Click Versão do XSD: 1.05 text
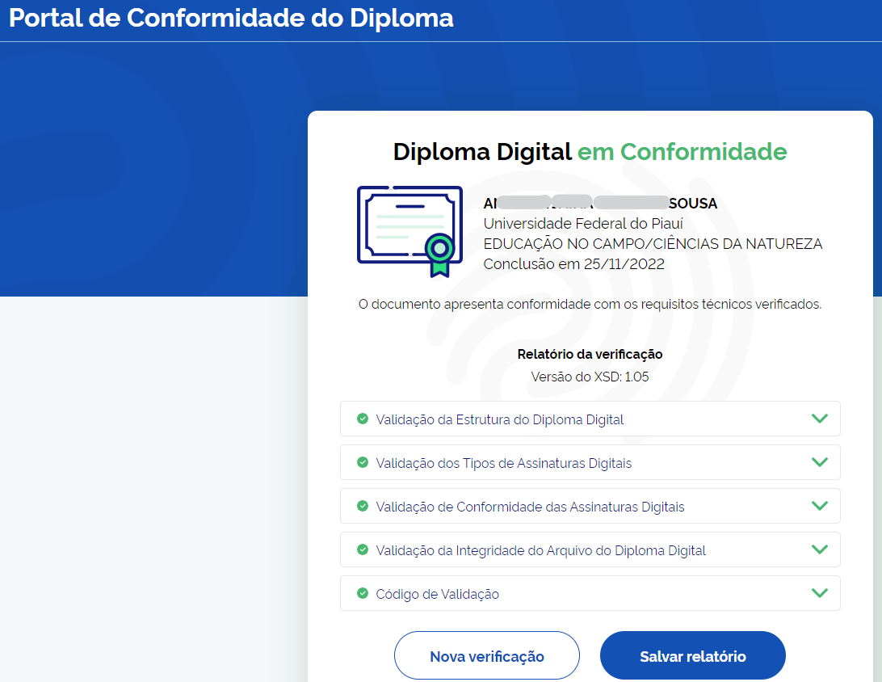 pyautogui.click(x=590, y=377)
